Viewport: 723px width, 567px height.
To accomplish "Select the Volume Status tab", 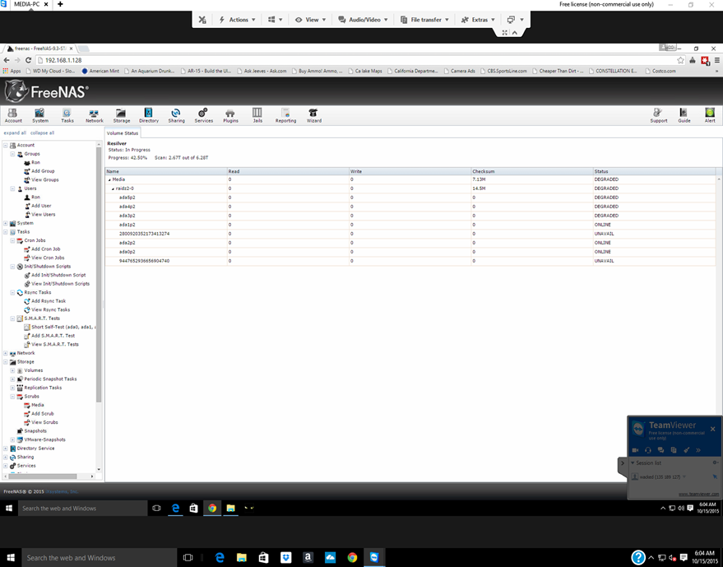I will coord(123,132).
